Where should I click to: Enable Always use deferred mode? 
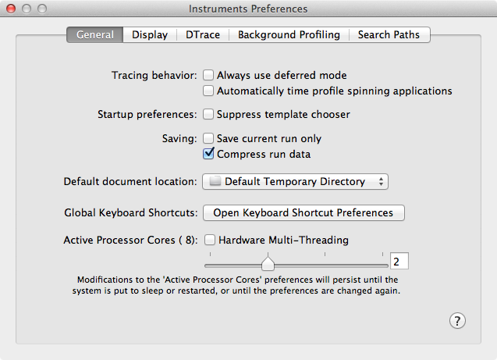pyautogui.click(x=208, y=76)
